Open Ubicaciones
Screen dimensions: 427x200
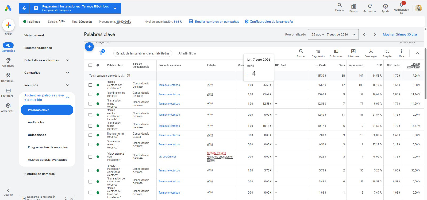37,135
